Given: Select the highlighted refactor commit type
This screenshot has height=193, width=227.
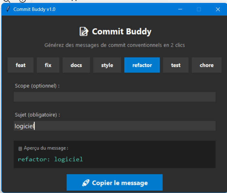Looking at the screenshot, I should tap(142, 65).
